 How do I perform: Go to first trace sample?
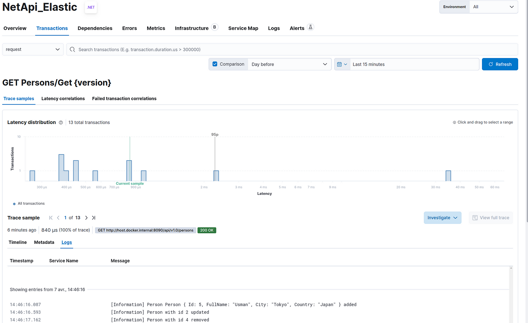click(x=51, y=218)
